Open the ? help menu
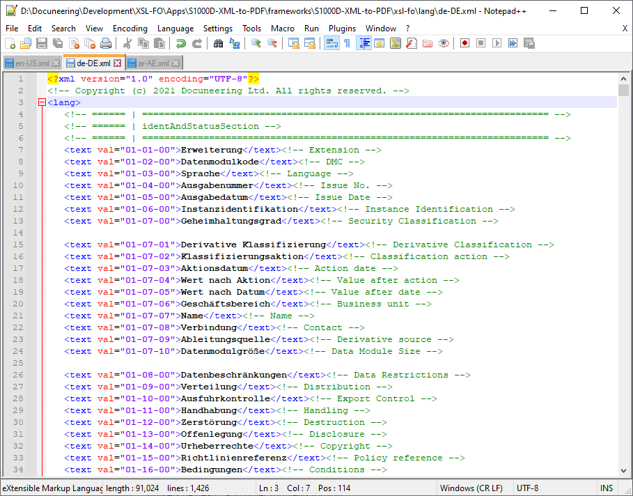The image size is (633, 496). click(x=408, y=29)
